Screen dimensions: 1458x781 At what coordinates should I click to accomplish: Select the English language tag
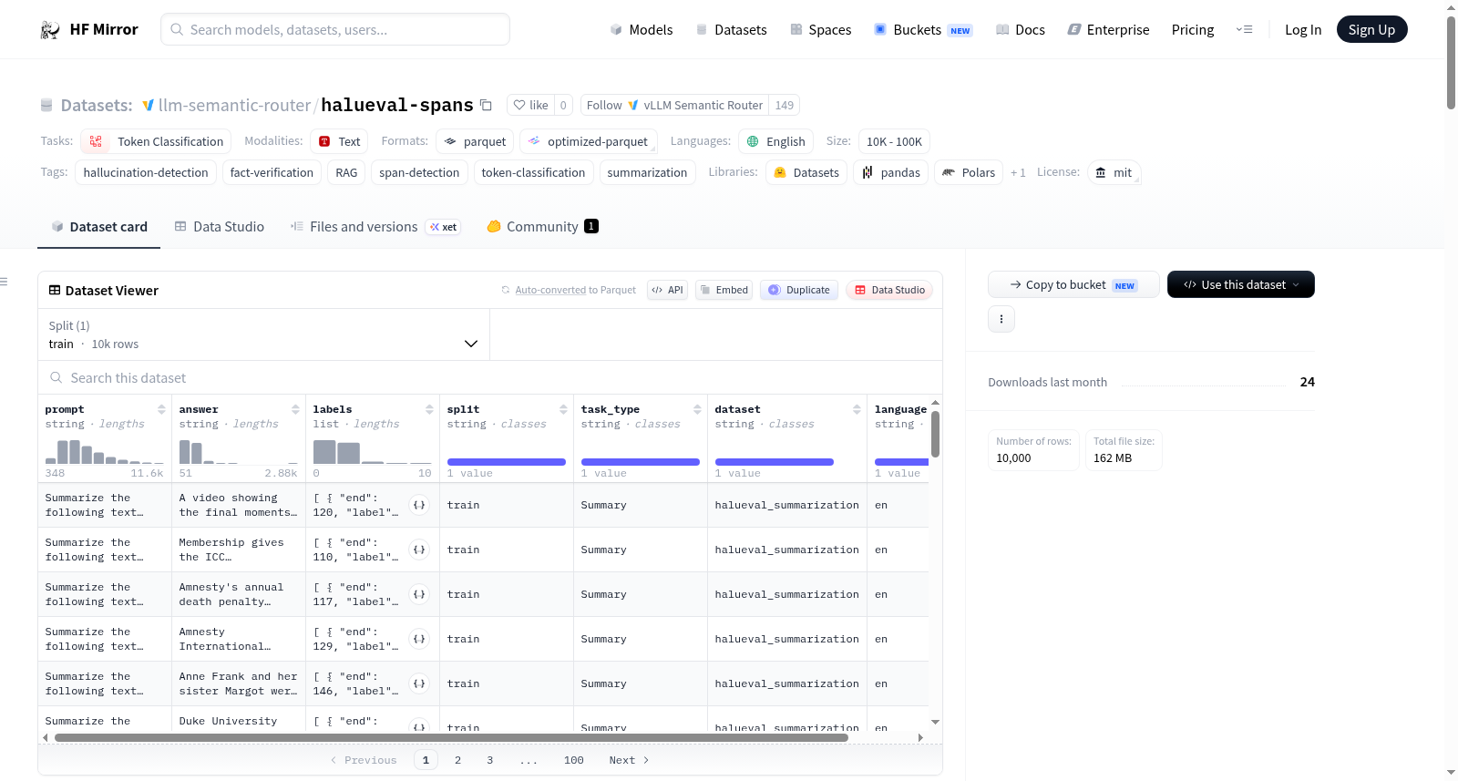click(x=775, y=141)
